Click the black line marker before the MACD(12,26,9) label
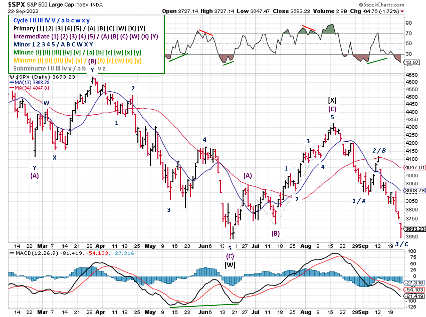 tap(12, 253)
